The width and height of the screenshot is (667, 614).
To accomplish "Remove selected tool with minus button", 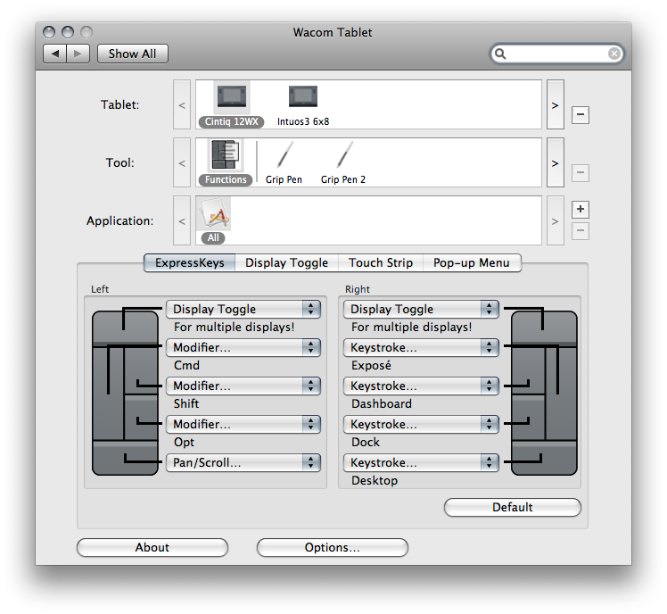I will click(581, 173).
